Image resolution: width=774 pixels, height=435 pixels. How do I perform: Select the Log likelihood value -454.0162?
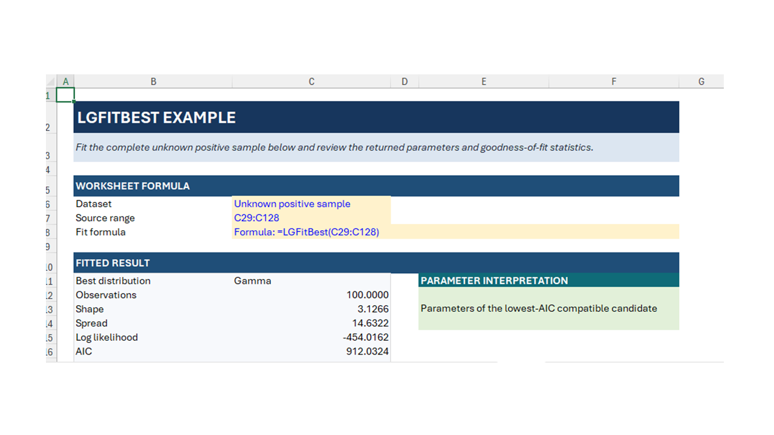[311, 337]
